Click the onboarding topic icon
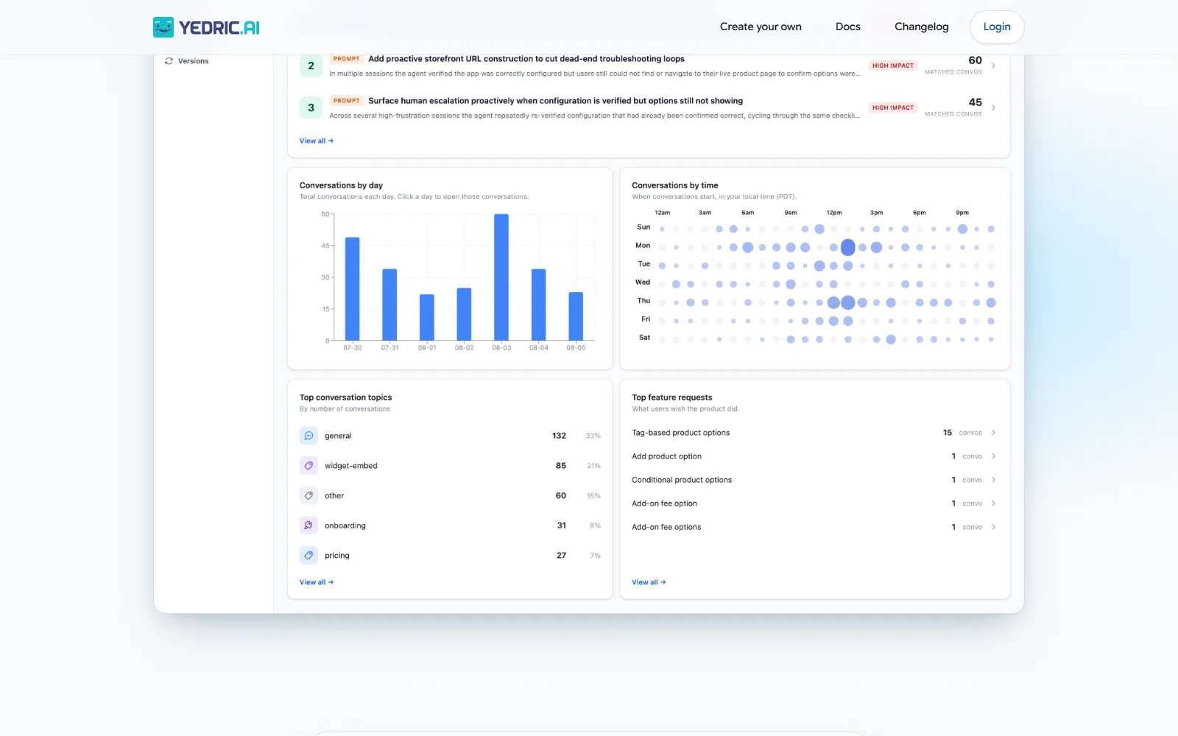This screenshot has width=1178, height=736. 308,526
